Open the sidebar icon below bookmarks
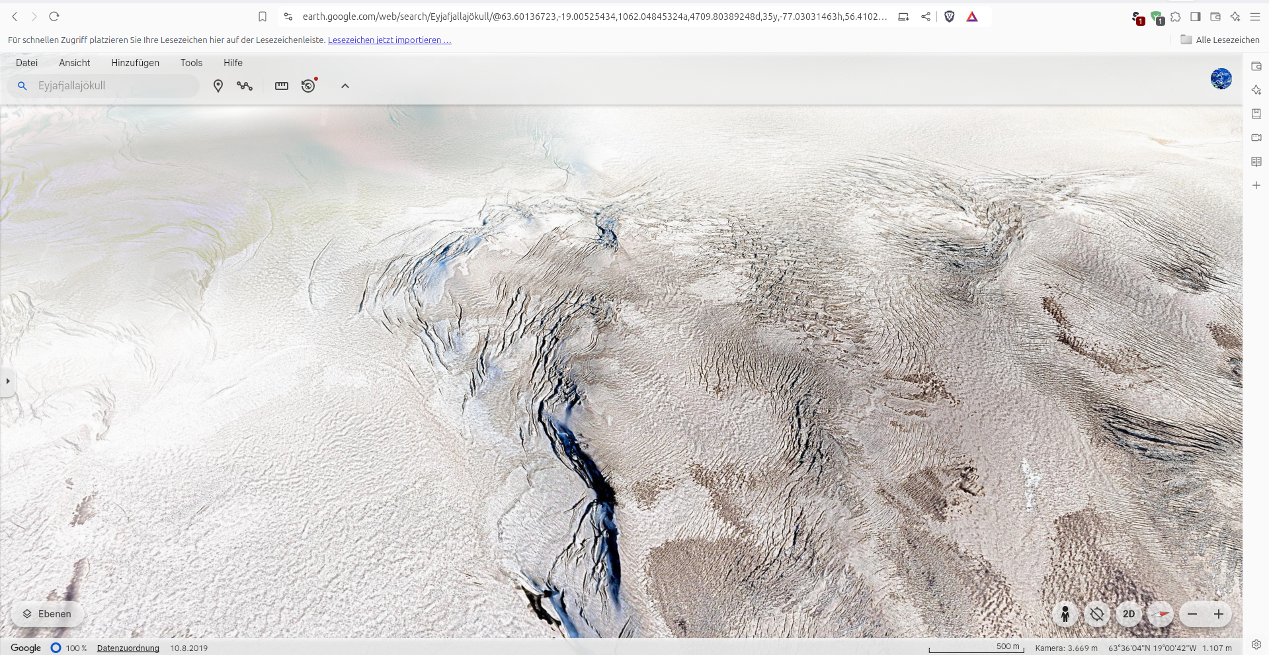Image resolution: width=1269 pixels, height=655 pixels. [x=1256, y=138]
